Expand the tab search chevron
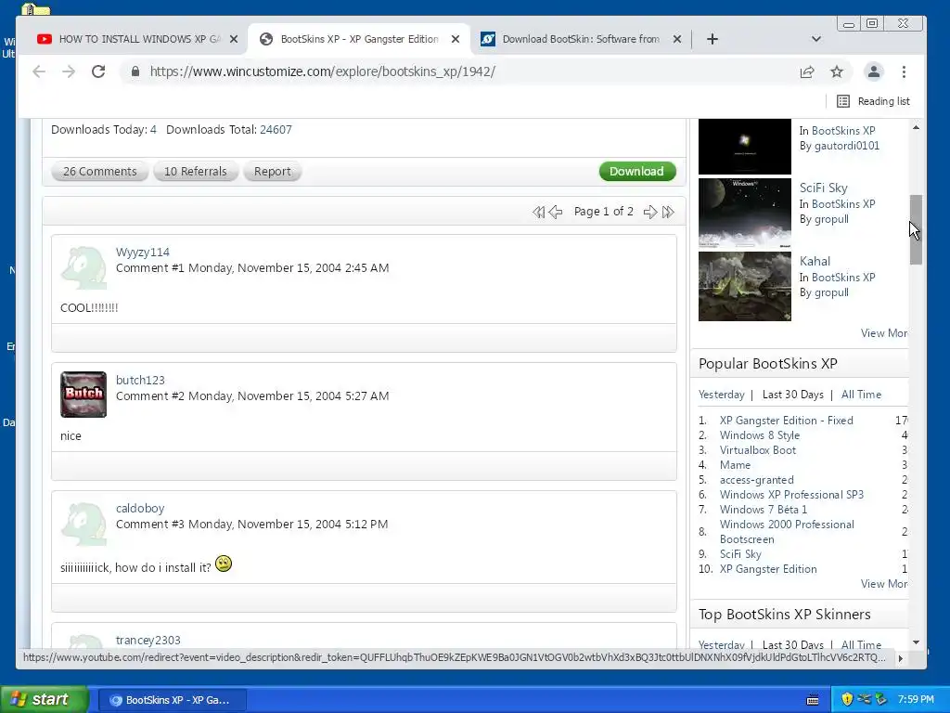 (x=816, y=39)
